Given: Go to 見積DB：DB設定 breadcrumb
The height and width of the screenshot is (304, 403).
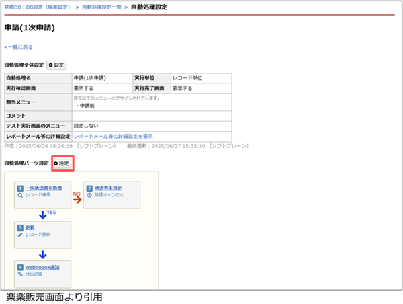Looking at the screenshot, I should click(x=36, y=6).
